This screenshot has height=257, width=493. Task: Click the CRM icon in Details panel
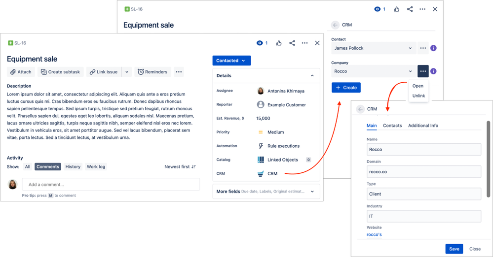[x=261, y=173]
